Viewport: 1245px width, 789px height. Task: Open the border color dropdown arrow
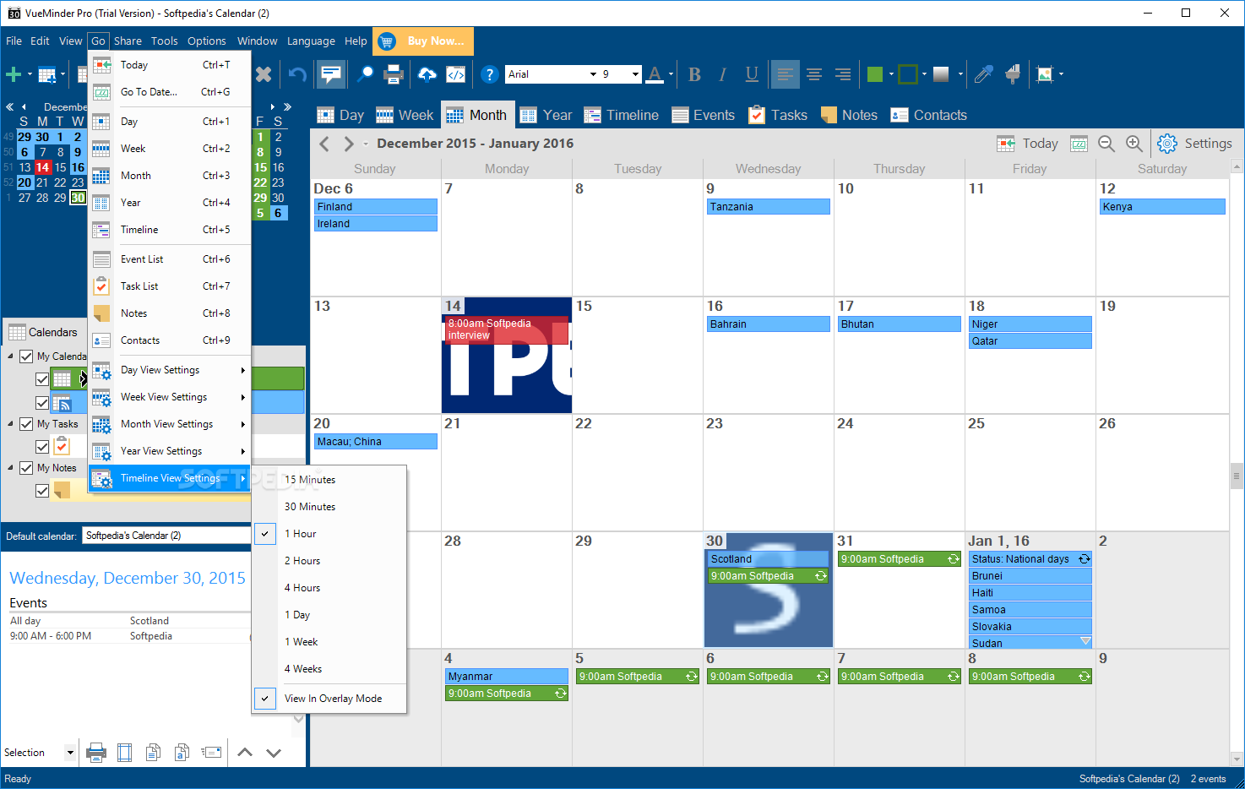pos(924,74)
